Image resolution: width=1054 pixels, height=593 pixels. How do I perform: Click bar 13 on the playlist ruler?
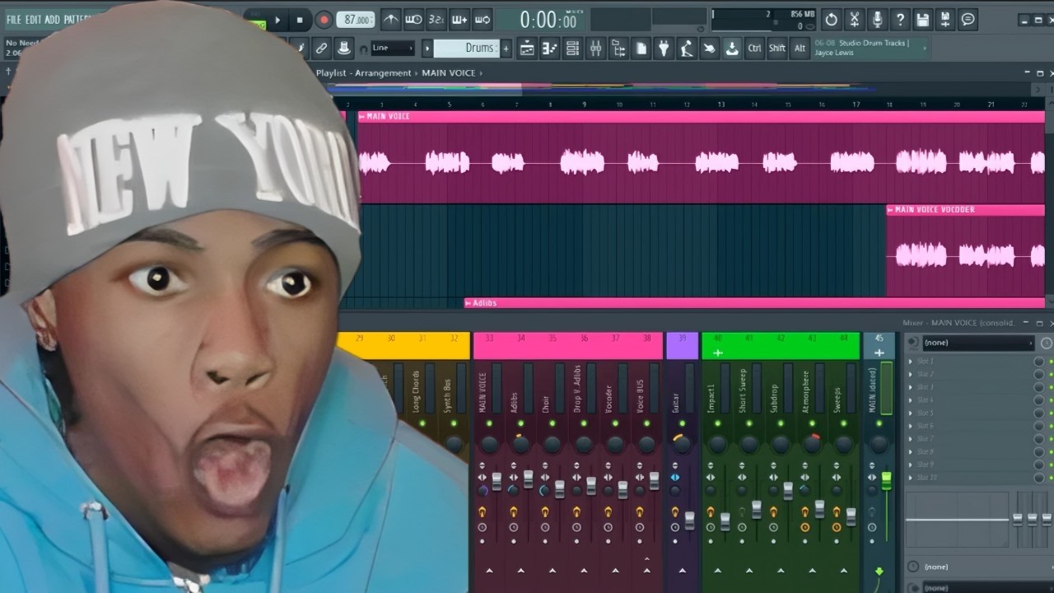[721, 105]
